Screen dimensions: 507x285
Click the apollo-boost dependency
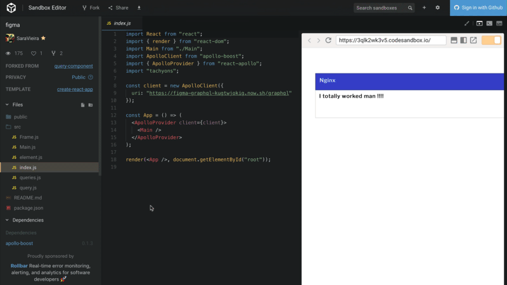tap(19, 243)
